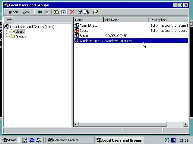Select the Users folder in tree
This screenshot has width=193, height=144.
[20, 31]
